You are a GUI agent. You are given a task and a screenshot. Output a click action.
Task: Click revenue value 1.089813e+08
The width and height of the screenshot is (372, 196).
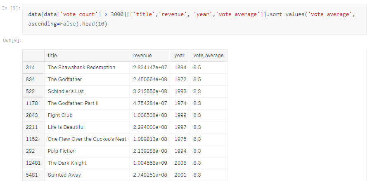coord(150,139)
